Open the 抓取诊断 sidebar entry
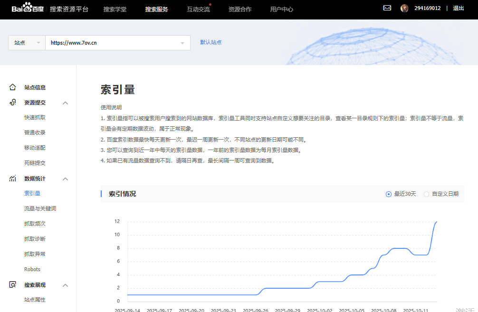This screenshot has width=478, height=312. click(35, 238)
